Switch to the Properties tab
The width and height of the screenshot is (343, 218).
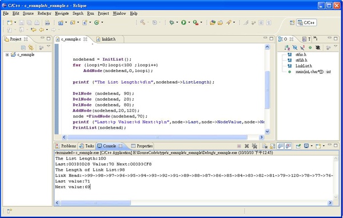coord(142,146)
